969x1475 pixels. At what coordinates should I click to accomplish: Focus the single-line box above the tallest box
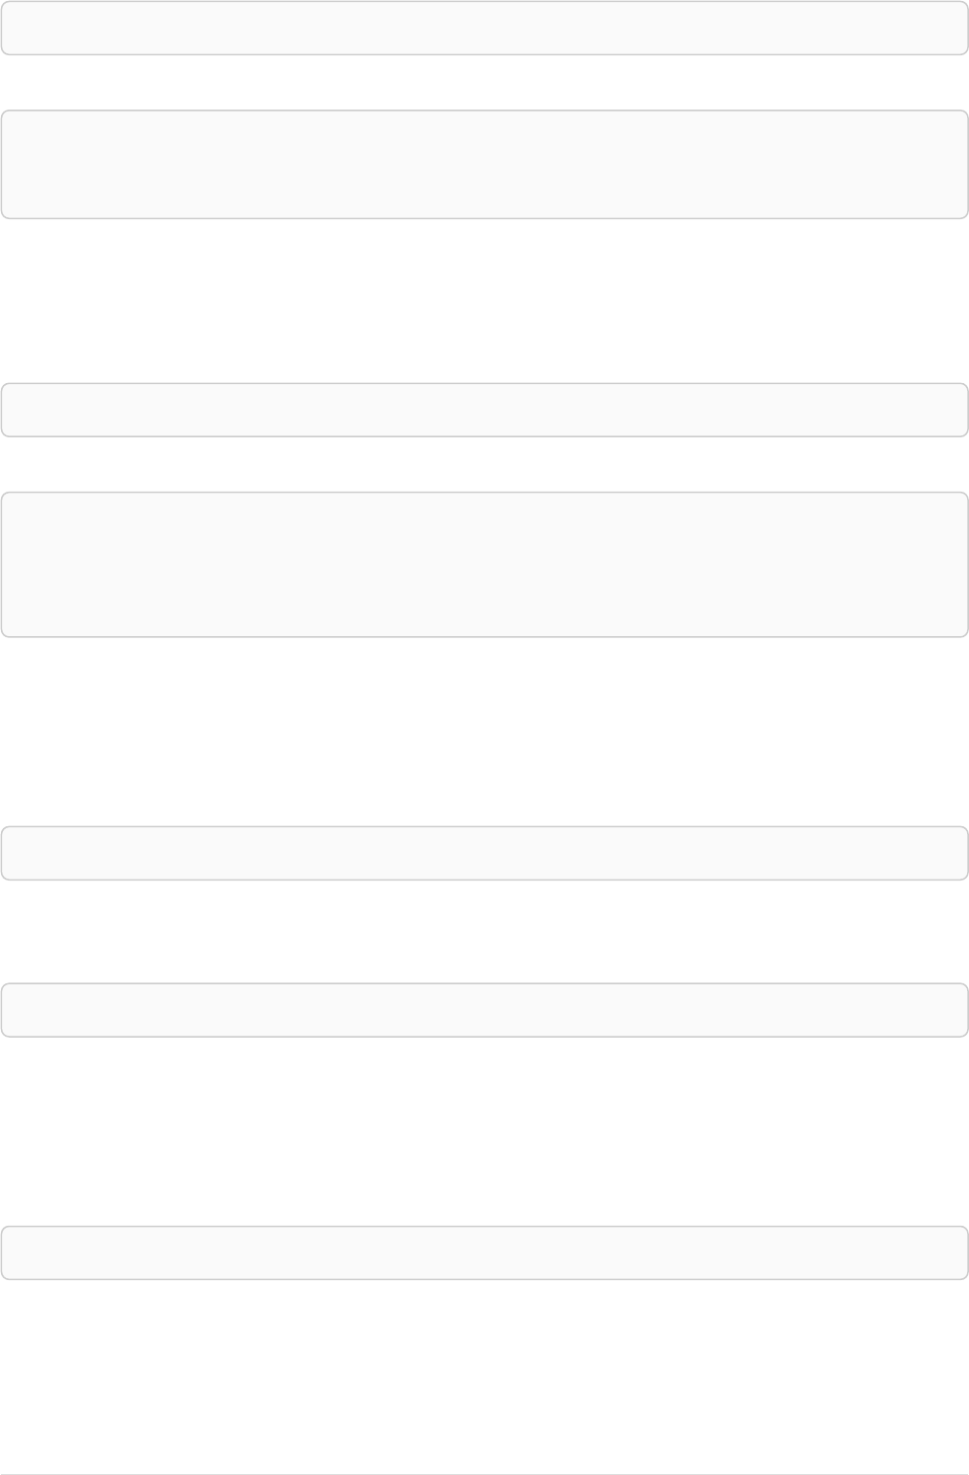click(x=484, y=409)
